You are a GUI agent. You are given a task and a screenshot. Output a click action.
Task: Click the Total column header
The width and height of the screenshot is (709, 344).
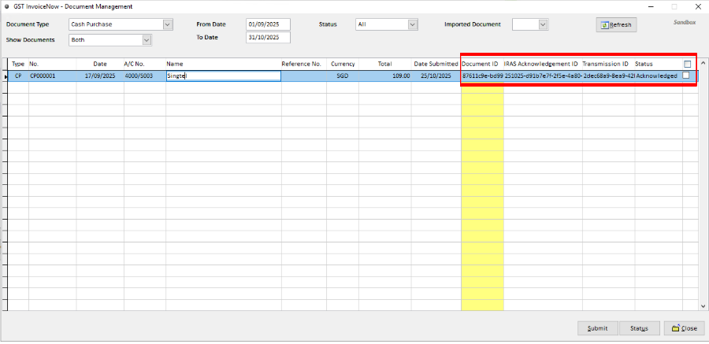click(384, 65)
